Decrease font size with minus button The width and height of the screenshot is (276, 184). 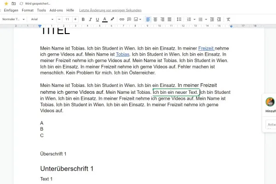[59, 19]
